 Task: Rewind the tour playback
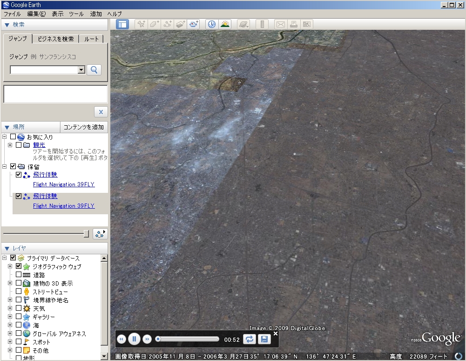click(x=121, y=339)
